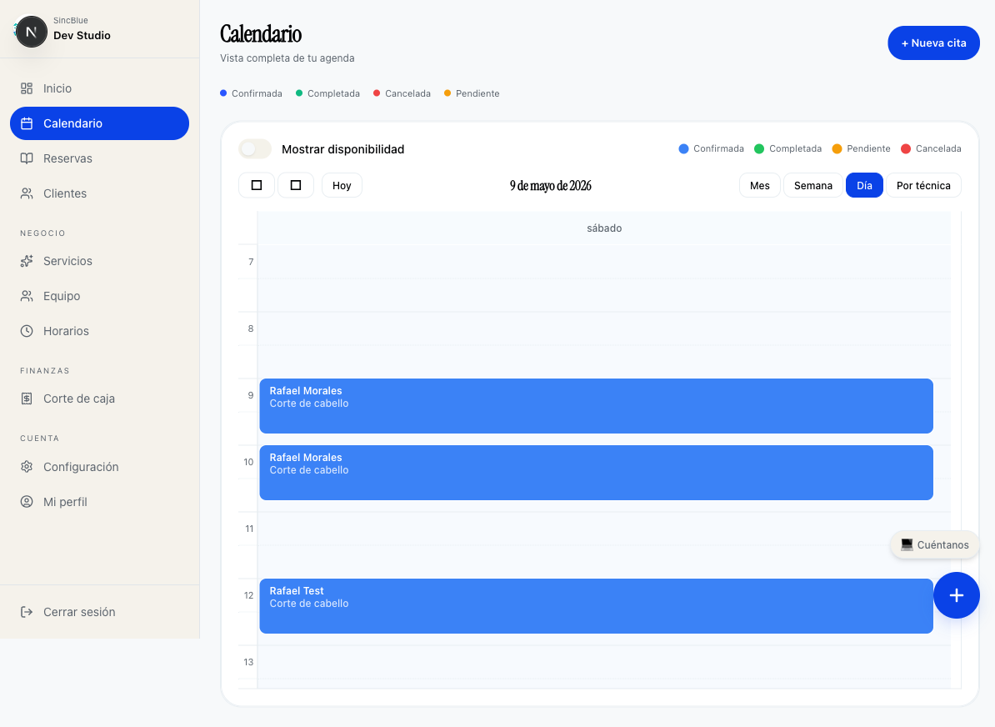Click the square button directly adjacent to Hoy
This screenshot has width=995, height=727.
296,185
